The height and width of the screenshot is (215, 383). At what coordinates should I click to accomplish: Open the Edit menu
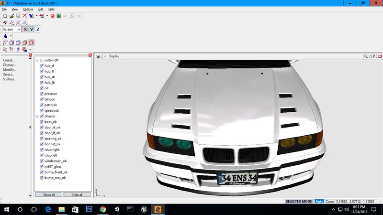41,9
